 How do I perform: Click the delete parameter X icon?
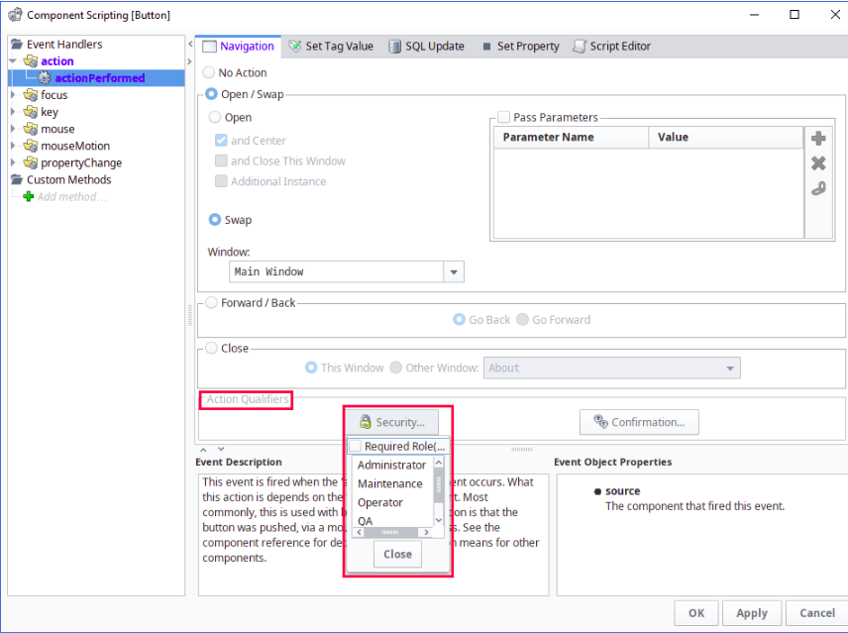tap(818, 163)
